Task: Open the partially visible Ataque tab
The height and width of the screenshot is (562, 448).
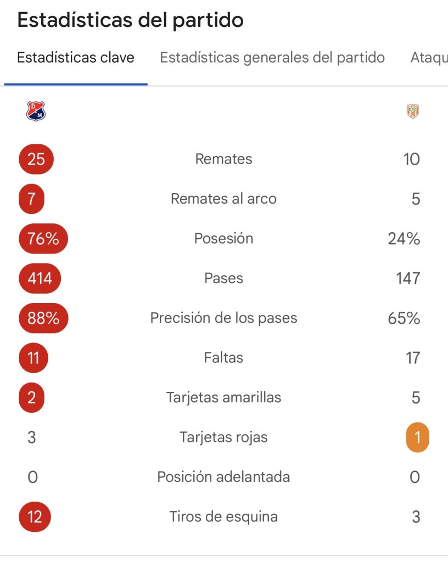Action: [429, 58]
